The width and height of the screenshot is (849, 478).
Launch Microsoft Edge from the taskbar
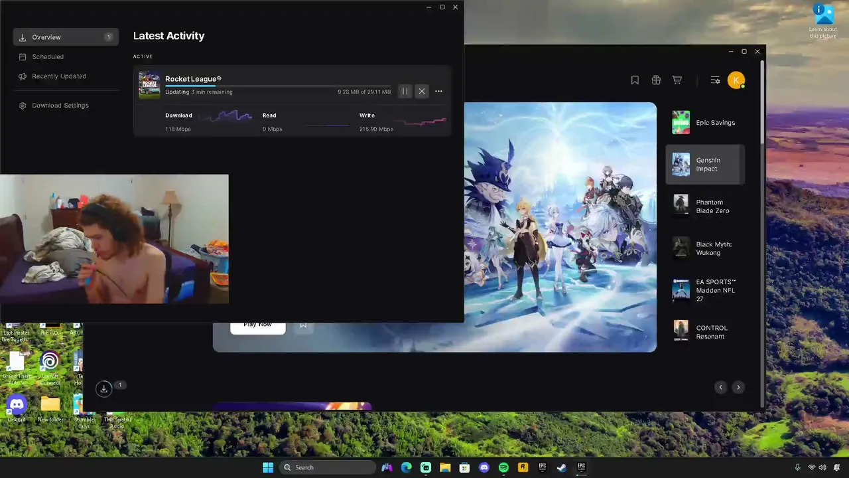click(x=406, y=467)
